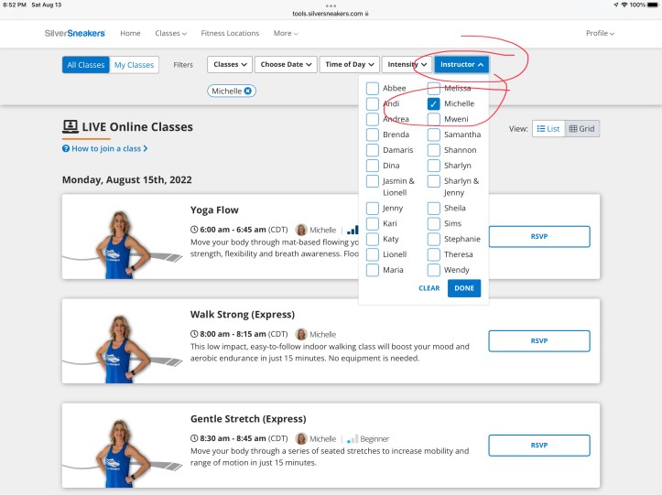
Task: Switch to the My Classes tab
Action: click(x=134, y=65)
